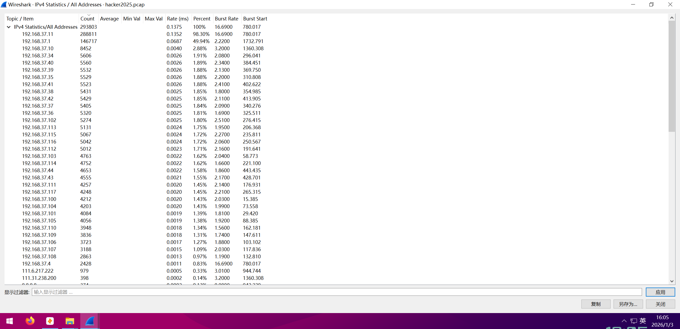Show hidden system tray icons

coord(624,321)
